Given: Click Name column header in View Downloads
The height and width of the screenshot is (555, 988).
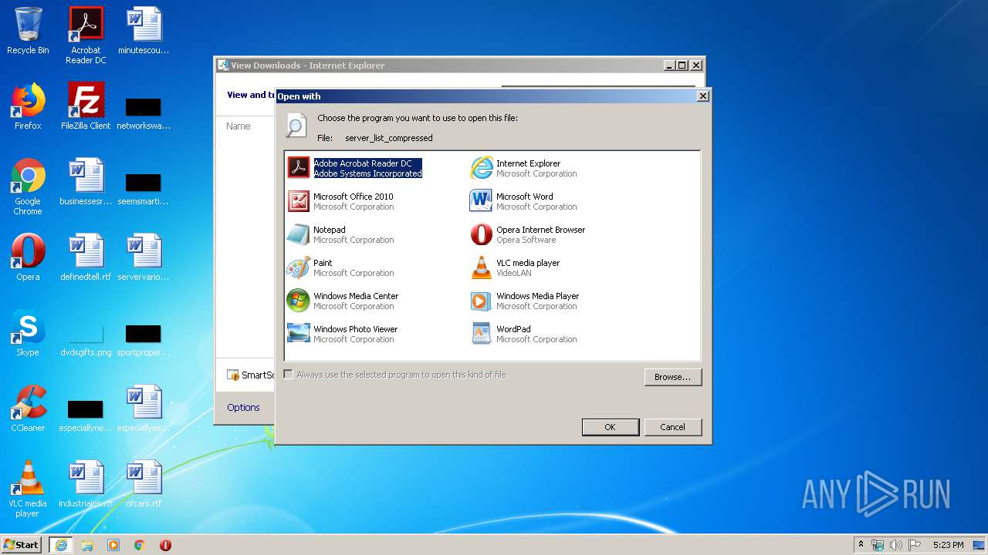Looking at the screenshot, I should coord(239,126).
